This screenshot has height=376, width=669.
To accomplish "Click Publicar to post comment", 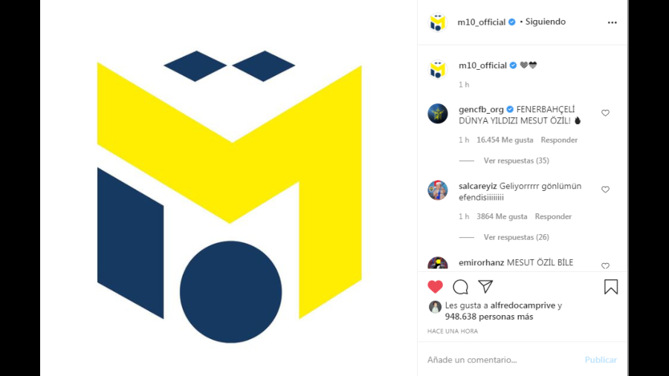I will coord(601,360).
